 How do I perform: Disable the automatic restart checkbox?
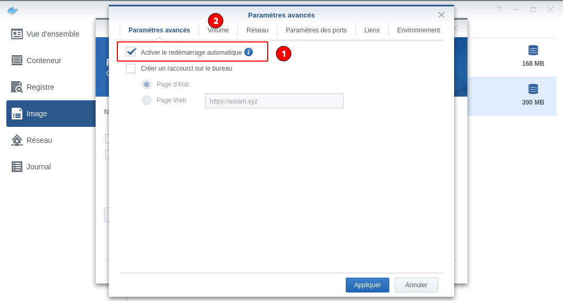(131, 52)
